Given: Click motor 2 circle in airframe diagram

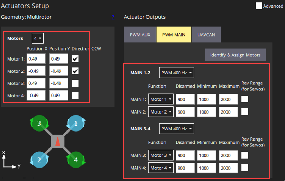Looking at the screenshot, I should (39, 160).
